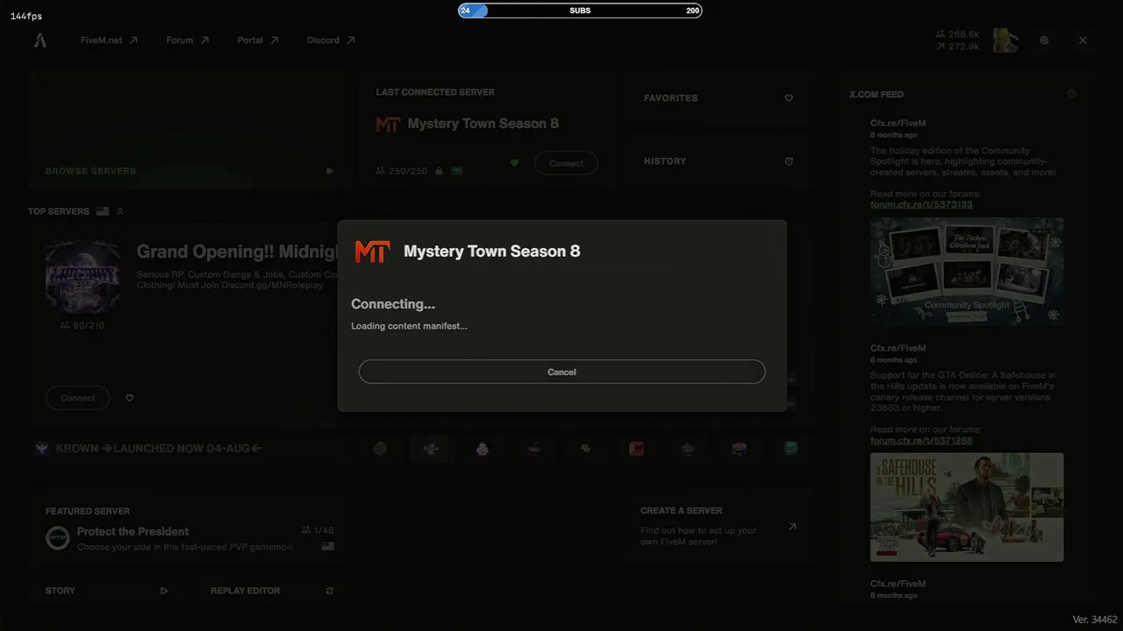Cancel the connection to Mystery Town
The width and height of the screenshot is (1123, 631).
tap(561, 372)
